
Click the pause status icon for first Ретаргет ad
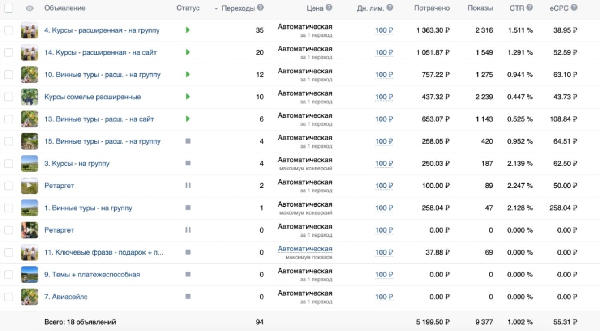pos(188,186)
